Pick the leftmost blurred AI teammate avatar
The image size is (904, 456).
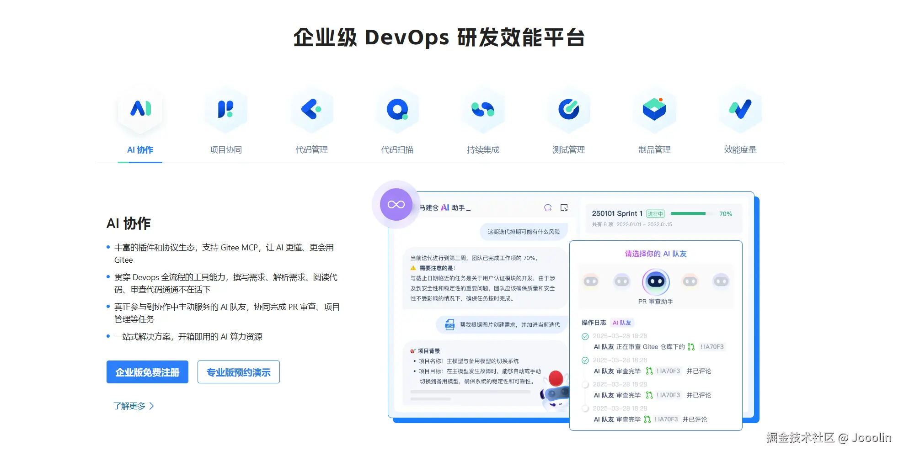tap(591, 281)
